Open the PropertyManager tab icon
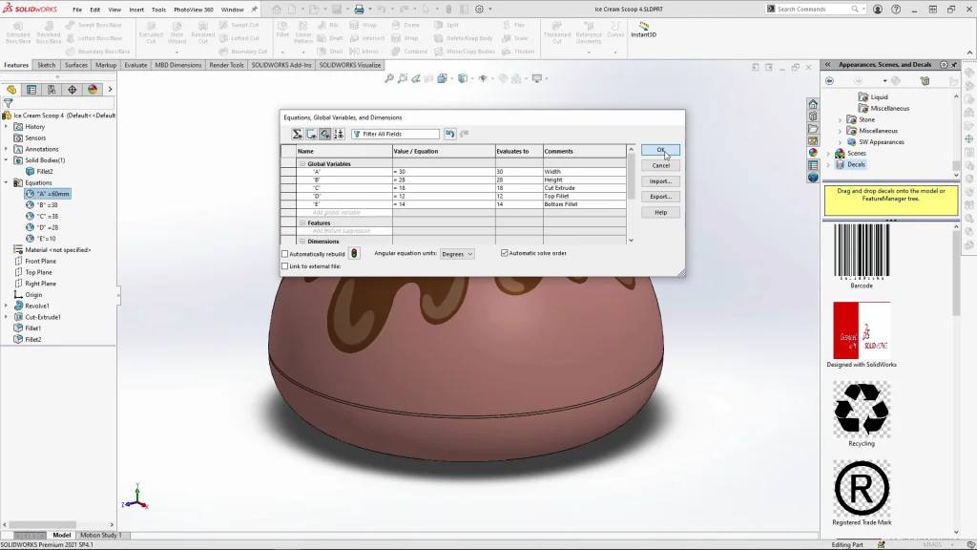The image size is (977, 550). click(x=31, y=90)
